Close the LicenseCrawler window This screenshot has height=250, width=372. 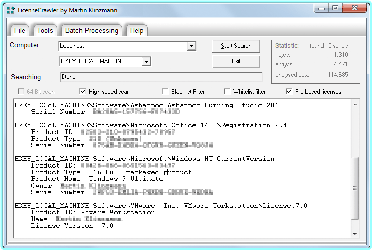[354, 8]
